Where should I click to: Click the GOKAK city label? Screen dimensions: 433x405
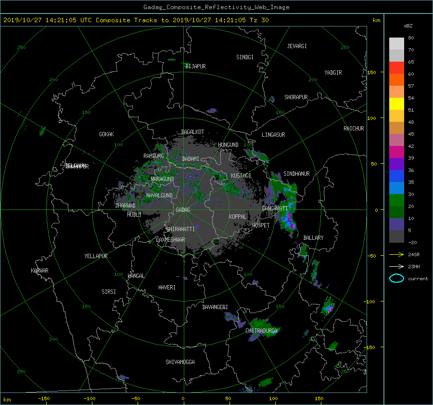tap(106, 134)
